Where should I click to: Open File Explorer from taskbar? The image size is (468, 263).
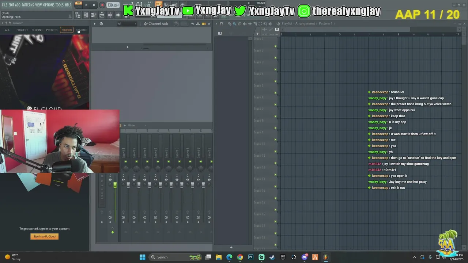(x=219, y=257)
